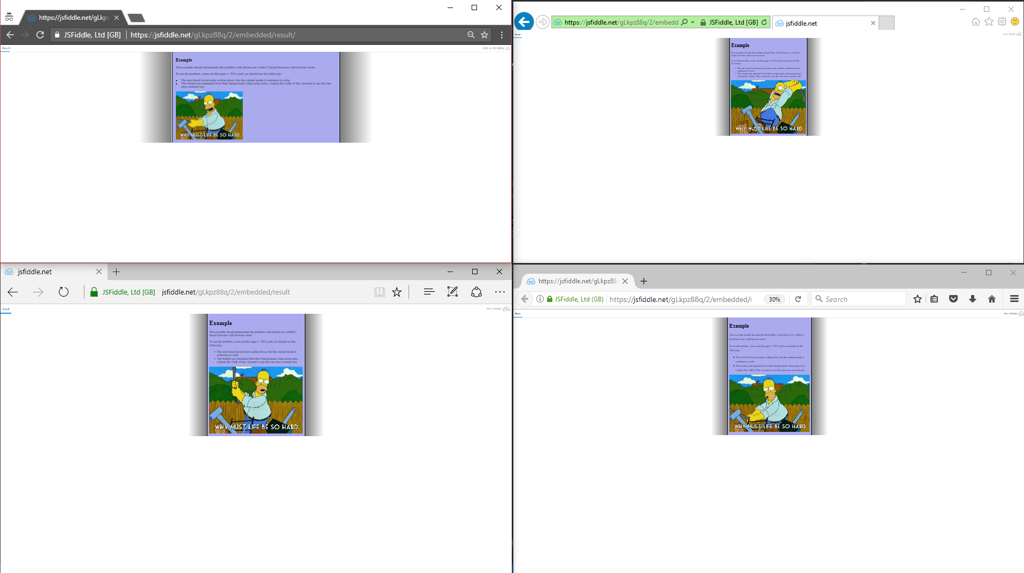The height and width of the screenshot is (573, 1024).
Task: Close the Chrome jsfiddle tab
Action: coord(117,18)
